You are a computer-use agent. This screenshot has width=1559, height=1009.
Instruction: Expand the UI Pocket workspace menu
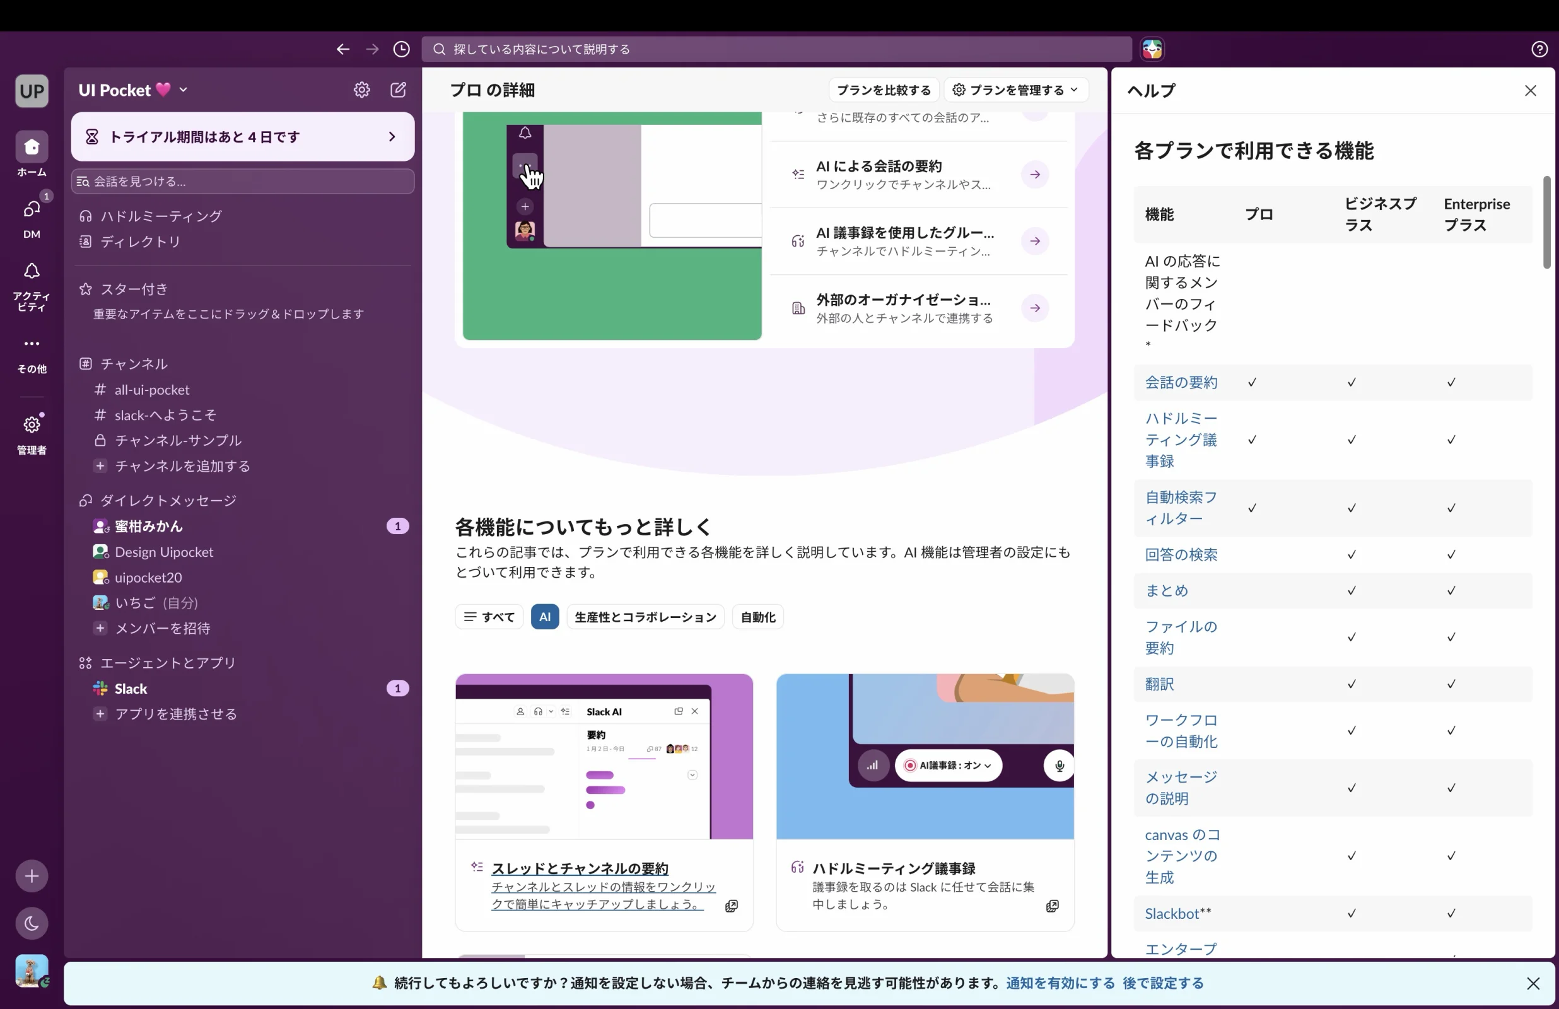(133, 90)
